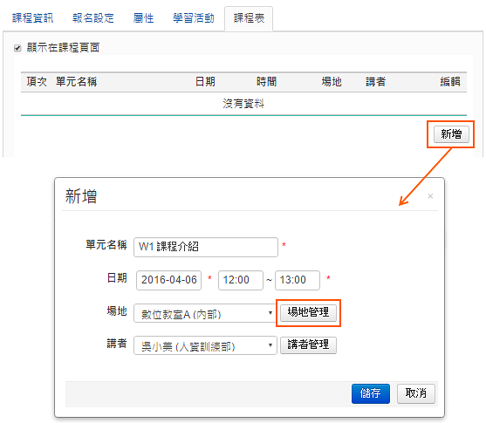Open the 屬性 tab
This screenshot has width=486, height=423.
click(x=143, y=18)
